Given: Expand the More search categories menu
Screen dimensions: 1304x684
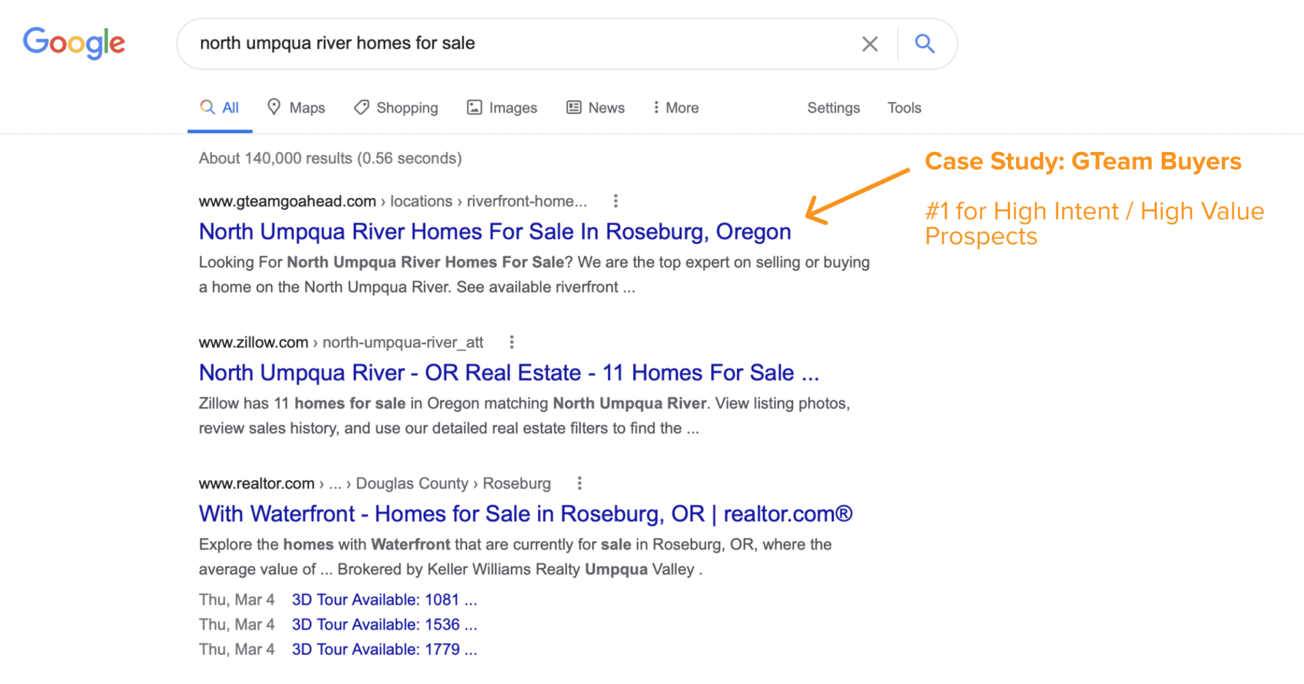Looking at the screenshot, I should pos(675,108).
